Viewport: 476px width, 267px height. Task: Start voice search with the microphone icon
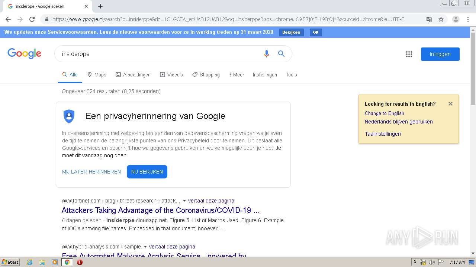pyautogui.click(x=266, y=54)
